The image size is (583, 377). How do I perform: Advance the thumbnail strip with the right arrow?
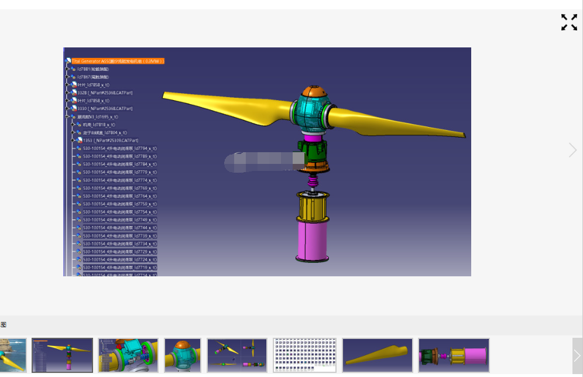(577, 355)
